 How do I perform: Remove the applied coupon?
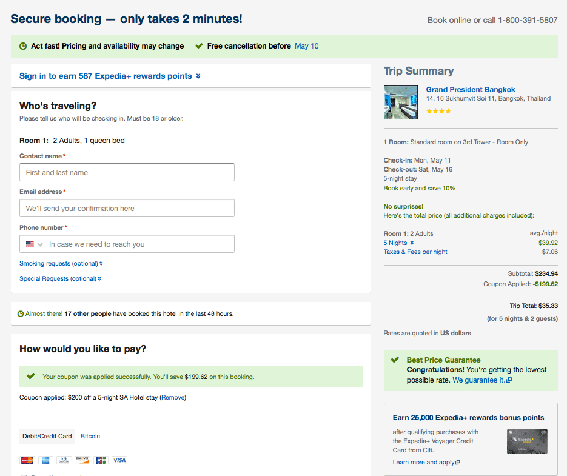click(x=173, y=397)
